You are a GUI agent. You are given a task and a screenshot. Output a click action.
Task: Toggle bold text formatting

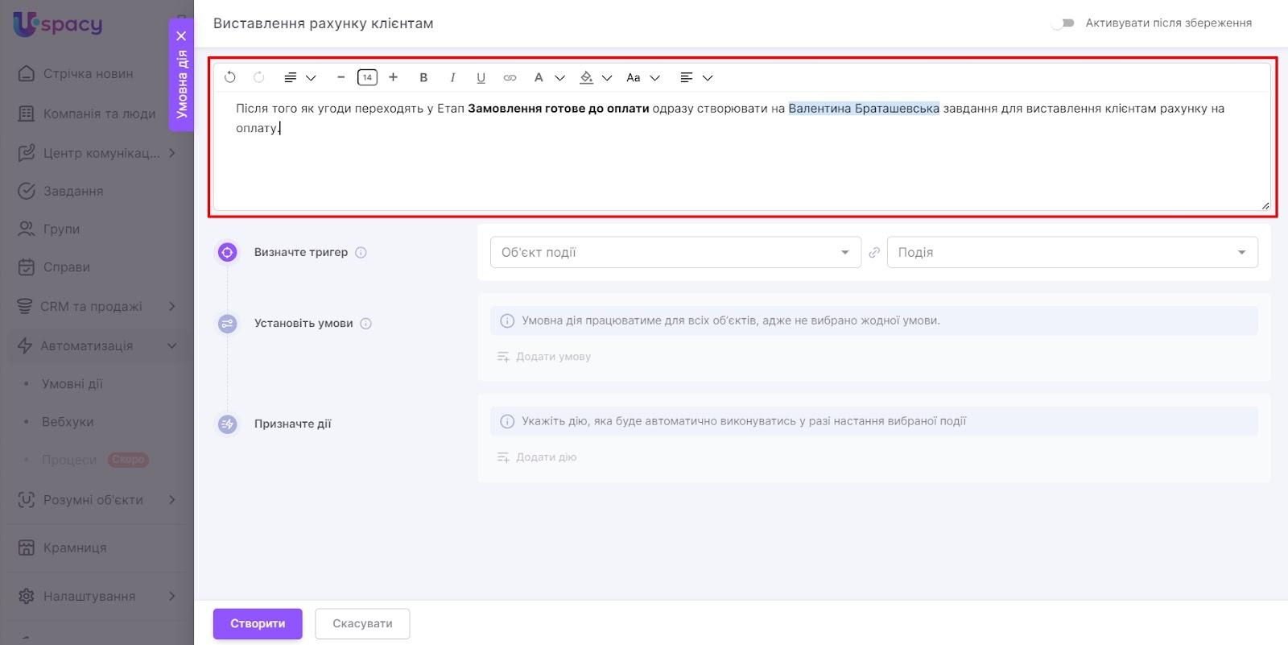pyautogui.click(x=423, y=77)
